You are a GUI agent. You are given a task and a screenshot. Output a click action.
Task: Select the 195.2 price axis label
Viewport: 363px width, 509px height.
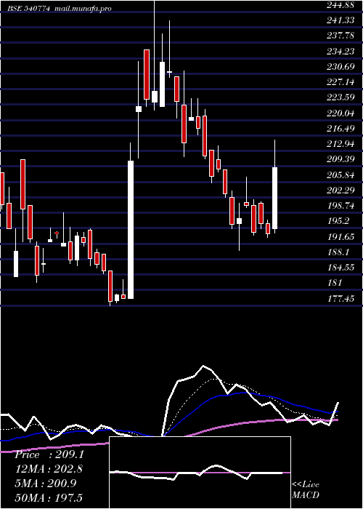(x=338, y=221)
